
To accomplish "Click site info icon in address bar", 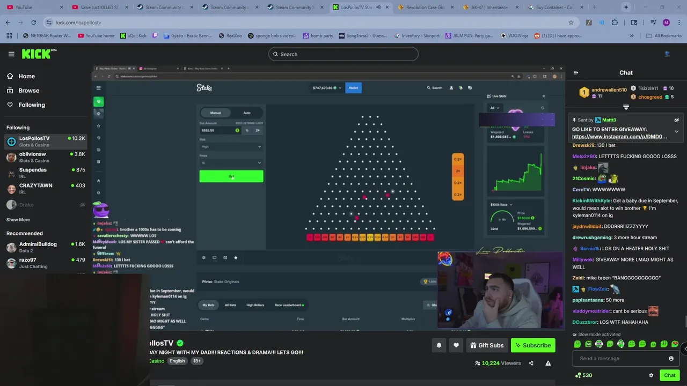I will 49,23.
